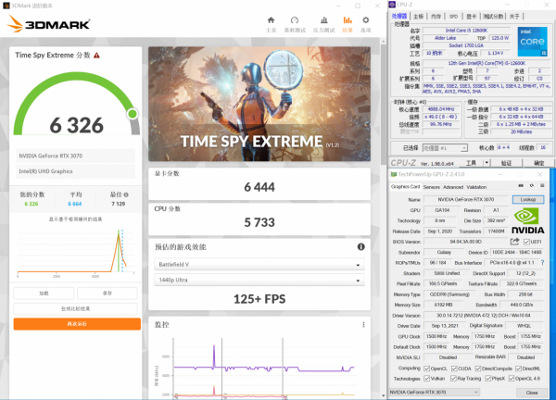556x400 pixels.
Task: Click the NVIDIA GeForce RTX 3070 row in 3DMark
Action: [76, 156]
